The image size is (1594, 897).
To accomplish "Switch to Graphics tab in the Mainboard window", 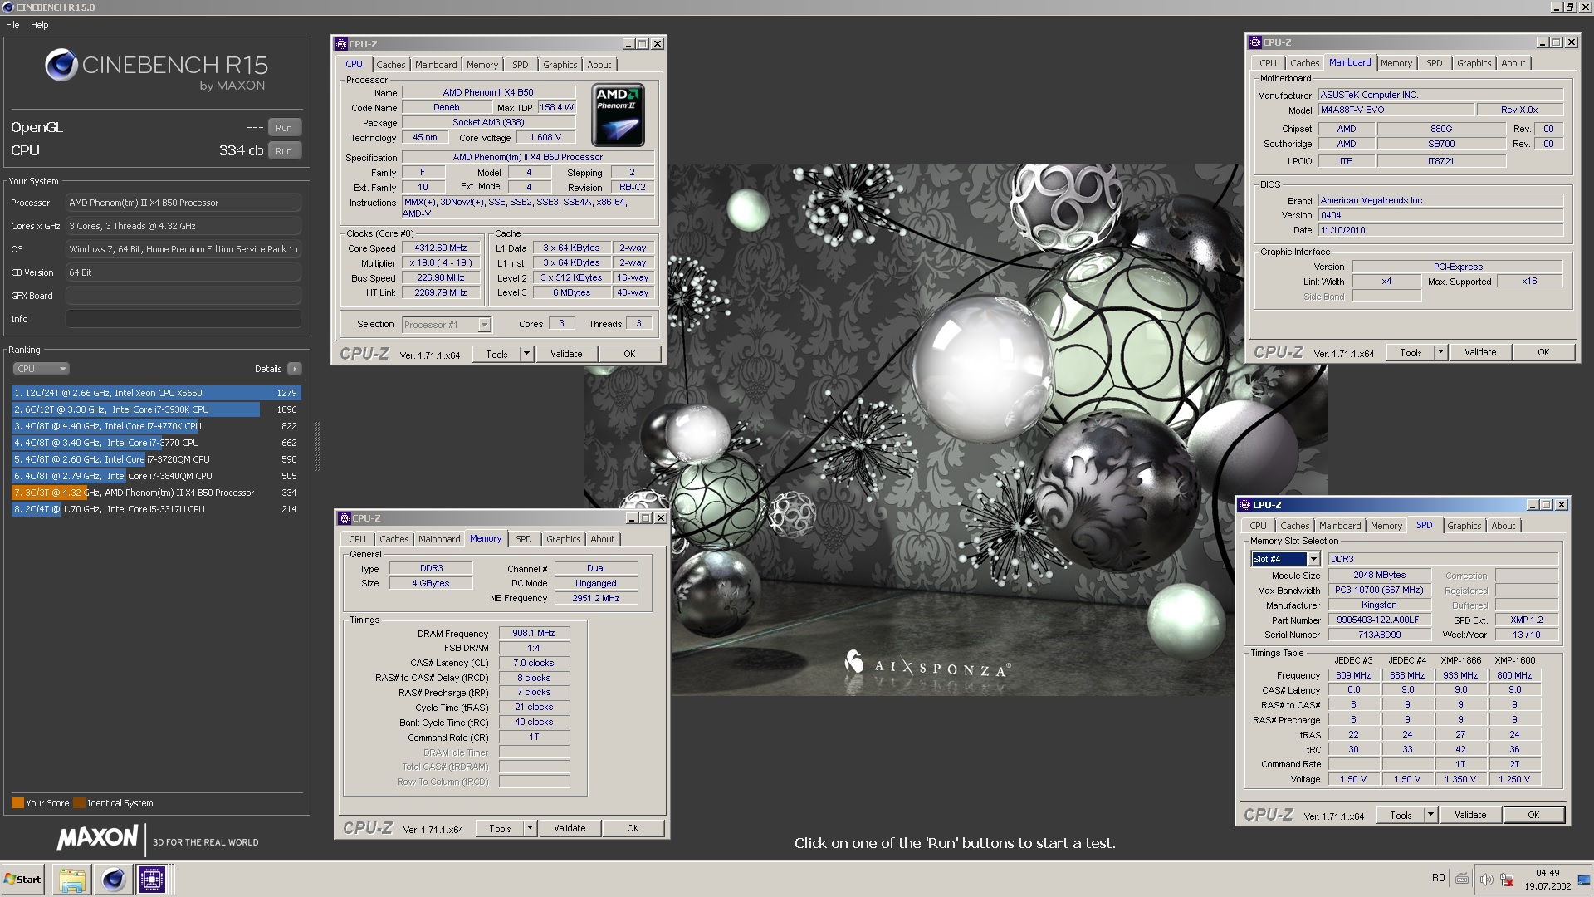I will (x=1474, y=63).
